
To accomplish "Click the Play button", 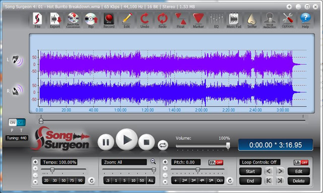I will coord(126,140).
